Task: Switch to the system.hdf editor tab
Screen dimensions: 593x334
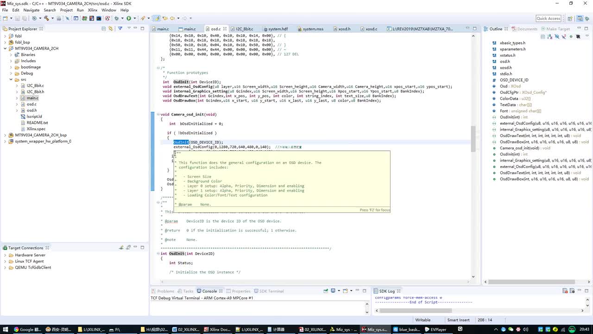Action: [278, 29]
